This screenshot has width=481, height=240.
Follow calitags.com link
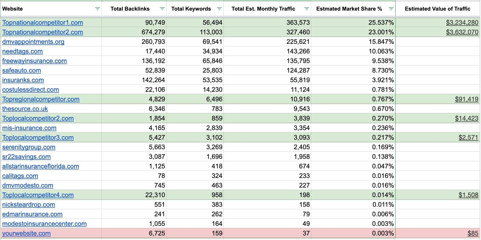point(20,176)
